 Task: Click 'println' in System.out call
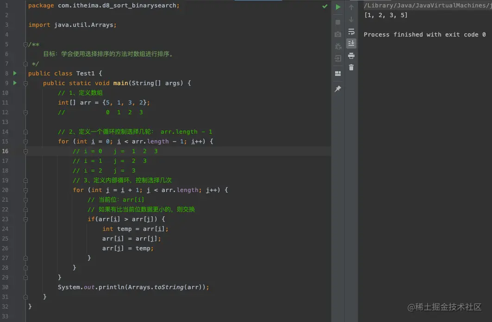112,287
